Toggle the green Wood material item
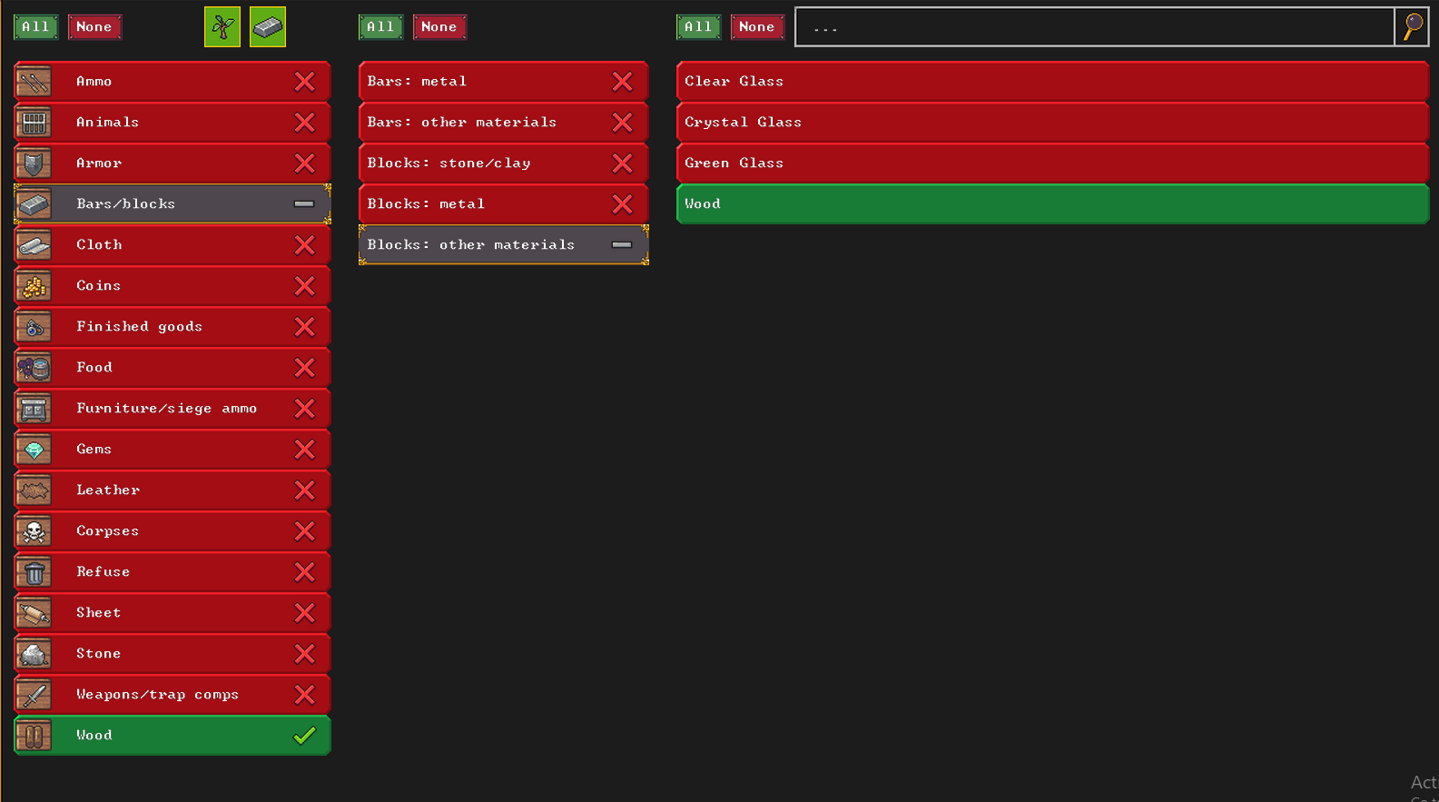Image resolution: width=1439 pixels, height=802 pixels. tap(1053, 204)
